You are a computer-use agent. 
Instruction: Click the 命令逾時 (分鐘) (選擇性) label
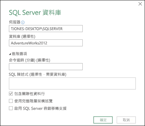point(30,60)
